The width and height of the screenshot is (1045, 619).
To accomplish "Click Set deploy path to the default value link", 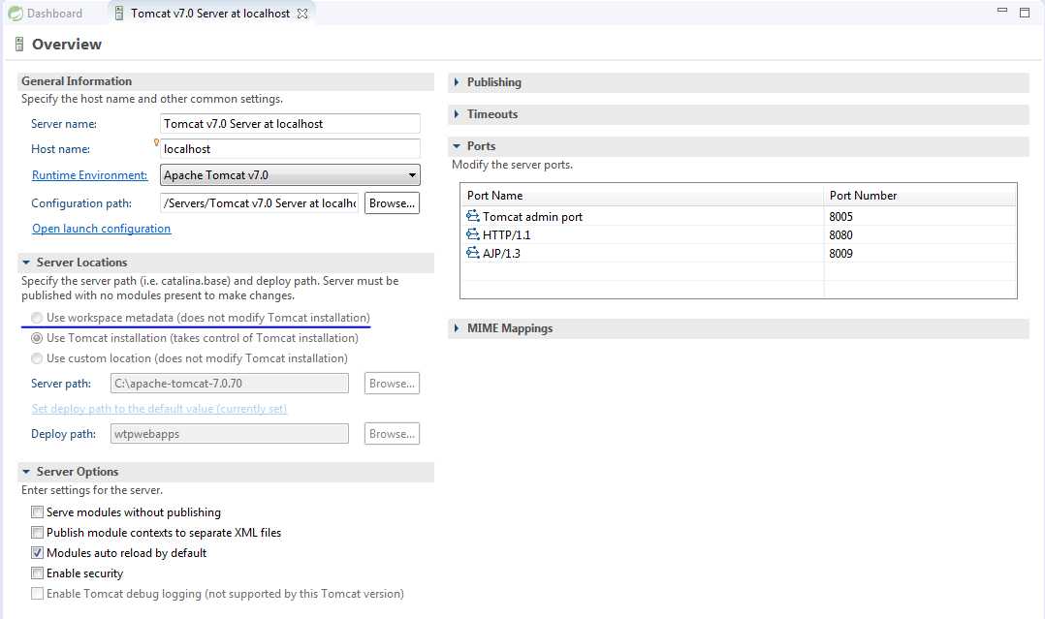I will pyautogui.click(x=159, y=409).
